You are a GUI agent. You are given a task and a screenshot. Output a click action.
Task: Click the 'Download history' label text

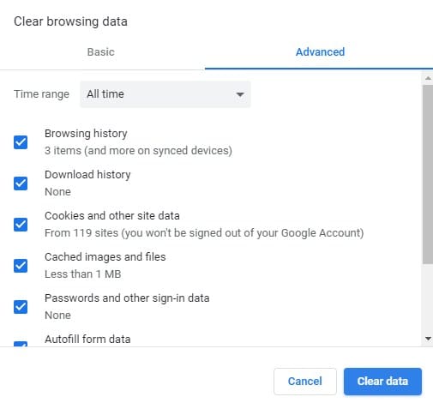click(87, 175)
